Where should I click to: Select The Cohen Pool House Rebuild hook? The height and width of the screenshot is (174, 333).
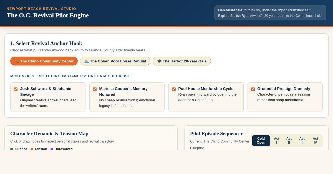(x=115, y=61)
